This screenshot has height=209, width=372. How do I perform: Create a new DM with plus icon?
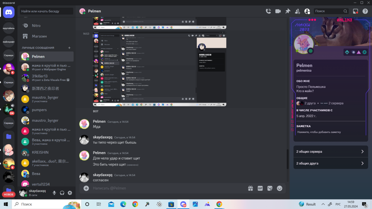click(69, 48)
